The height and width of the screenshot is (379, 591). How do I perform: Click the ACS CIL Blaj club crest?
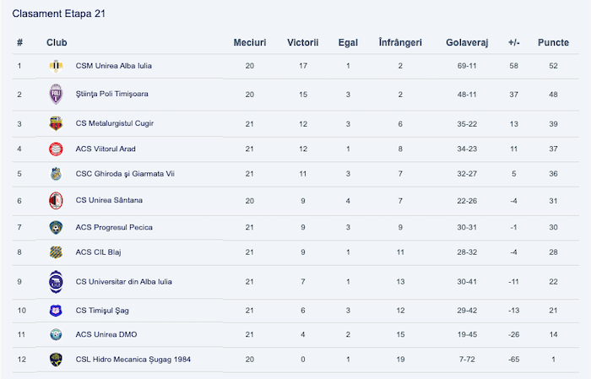coord(56,252)
